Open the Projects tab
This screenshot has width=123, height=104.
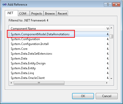pyautogui.click(x=37, y=14)
